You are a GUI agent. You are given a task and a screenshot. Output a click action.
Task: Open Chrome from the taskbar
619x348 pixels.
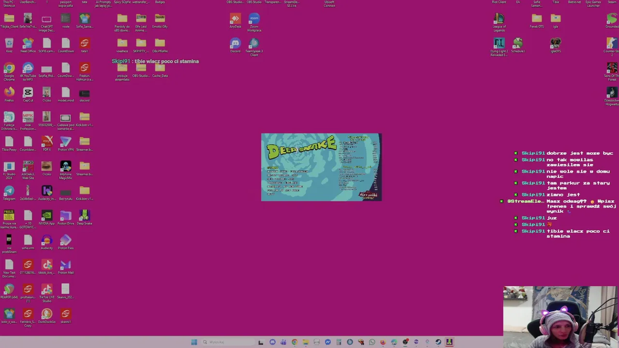[x=295, y=342]
